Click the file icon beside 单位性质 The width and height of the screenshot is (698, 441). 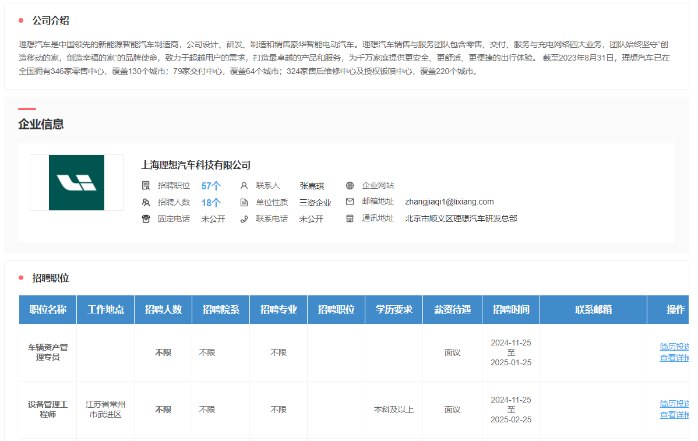pos(244,203)
